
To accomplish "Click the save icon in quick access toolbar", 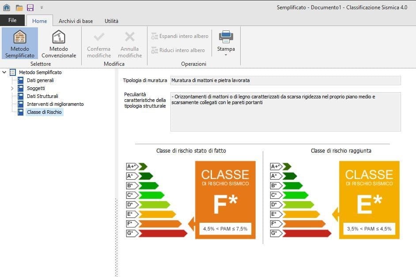I will (x=30, y=7).
